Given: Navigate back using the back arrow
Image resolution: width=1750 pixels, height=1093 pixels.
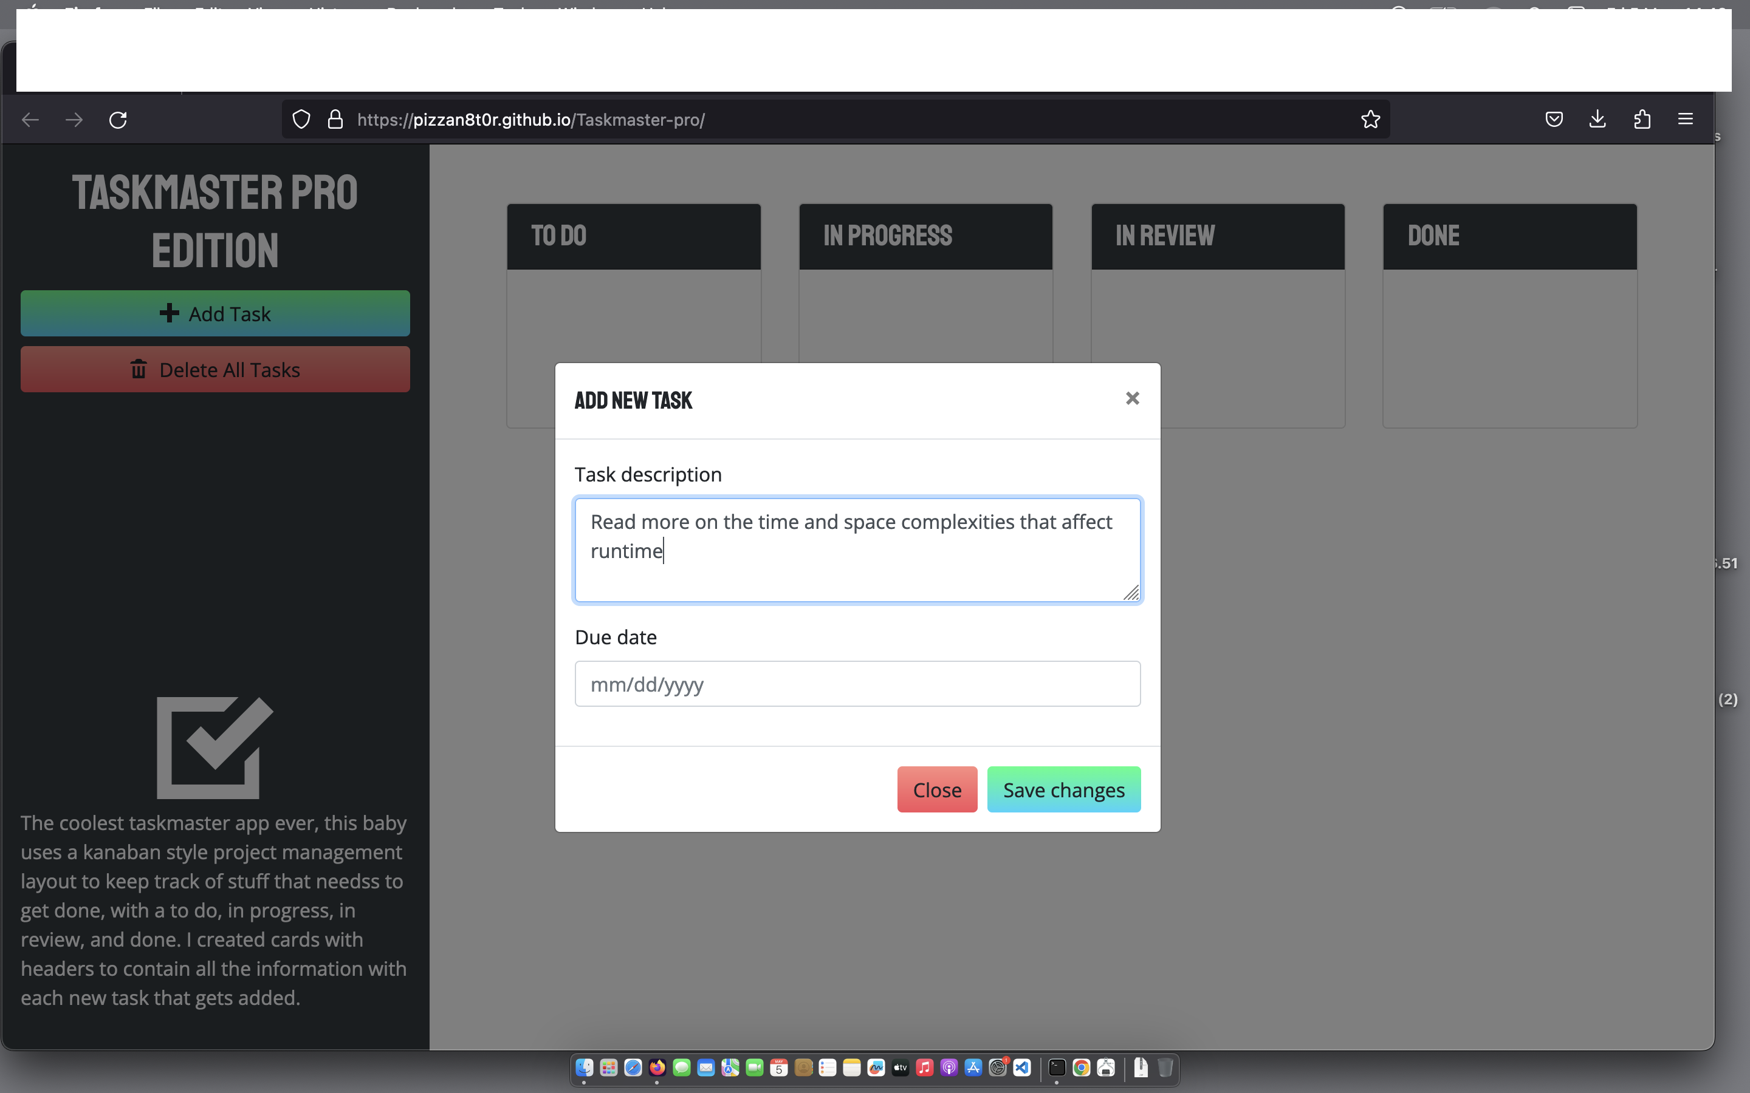Looking at the screenshot, I should [x=30, y=119].
